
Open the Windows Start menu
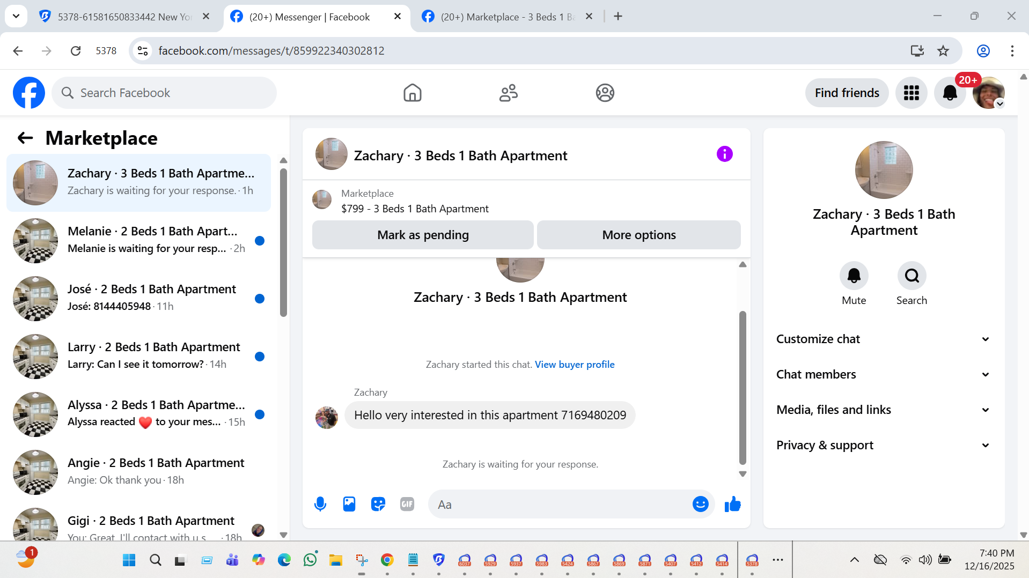click(x=129, y=560)
